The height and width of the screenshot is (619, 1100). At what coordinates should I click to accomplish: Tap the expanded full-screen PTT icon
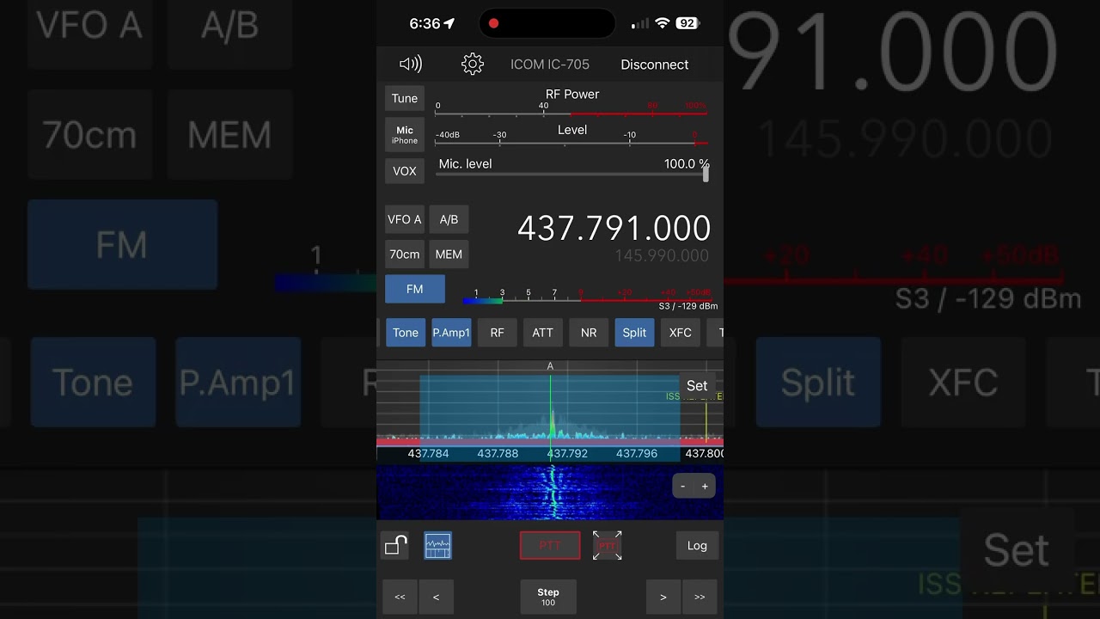(607, 545)
